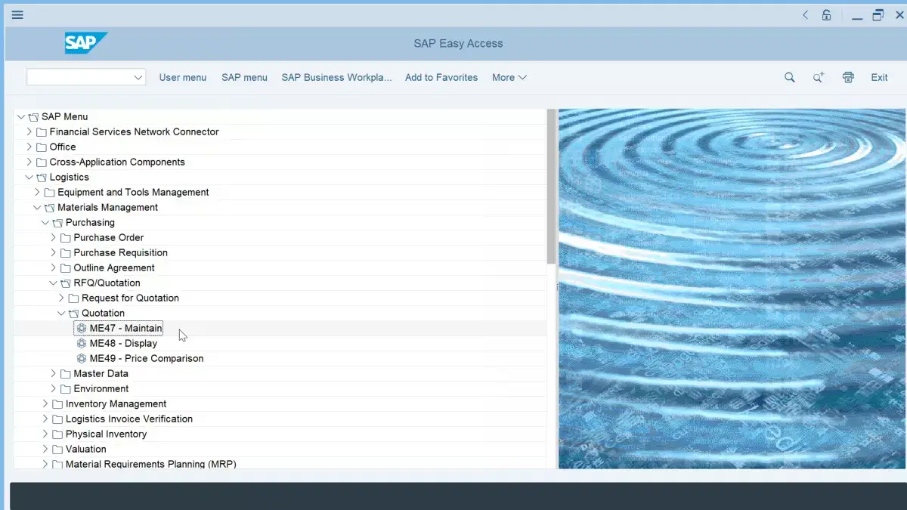Collapse the RFQ/Quotation node arrow

pos(54,283)
